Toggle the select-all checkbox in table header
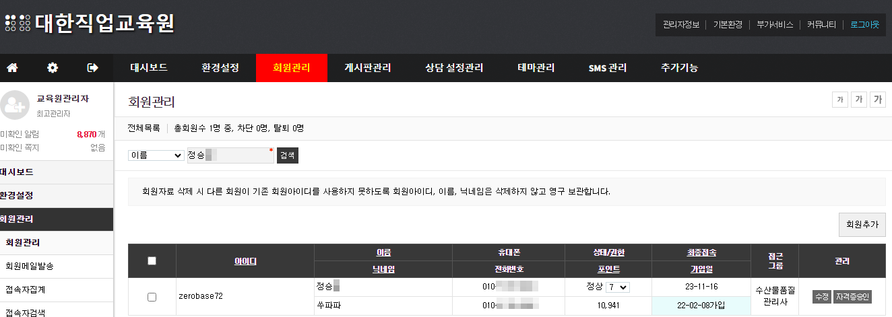Screen dimensions: 892x317 coord(152,261)
